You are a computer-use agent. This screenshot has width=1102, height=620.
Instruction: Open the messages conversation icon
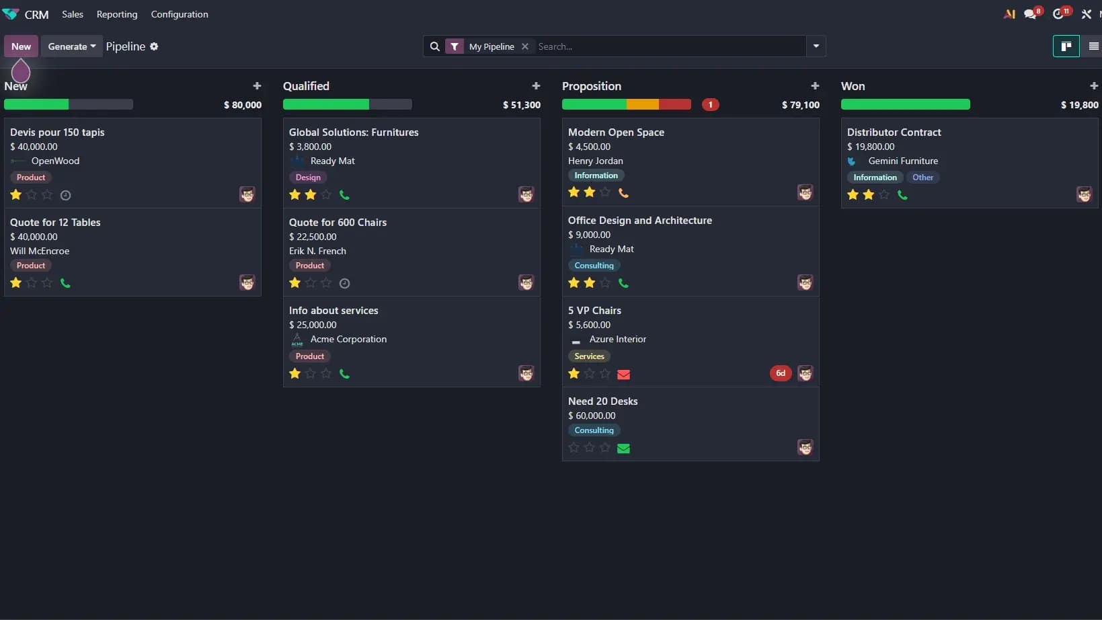click(x=1030, y=14)
